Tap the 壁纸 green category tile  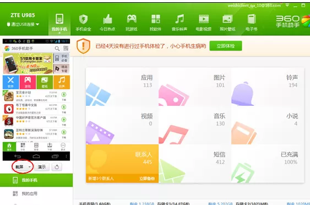[x=45, y=82]
